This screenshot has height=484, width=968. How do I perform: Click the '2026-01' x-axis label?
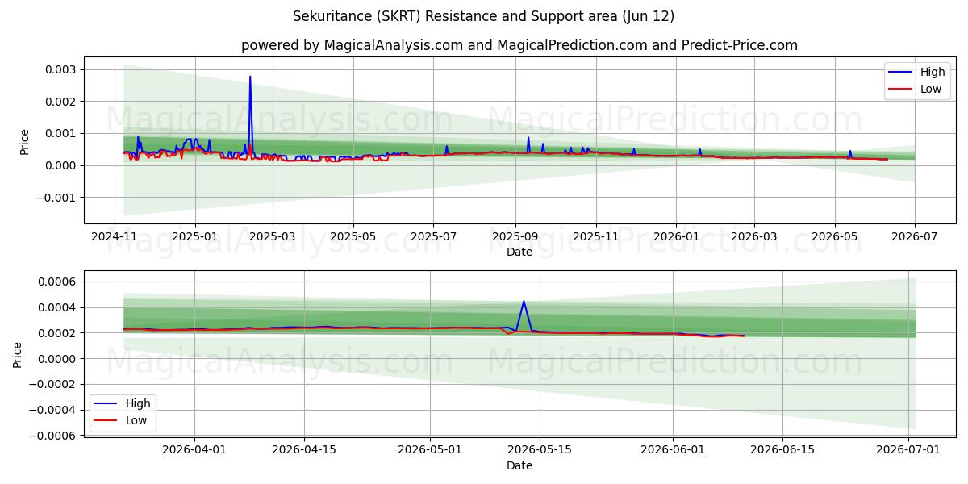(676, 236)
